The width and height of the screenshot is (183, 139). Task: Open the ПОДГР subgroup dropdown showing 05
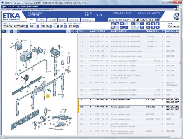pyautogui.click(x=65, y=26)
